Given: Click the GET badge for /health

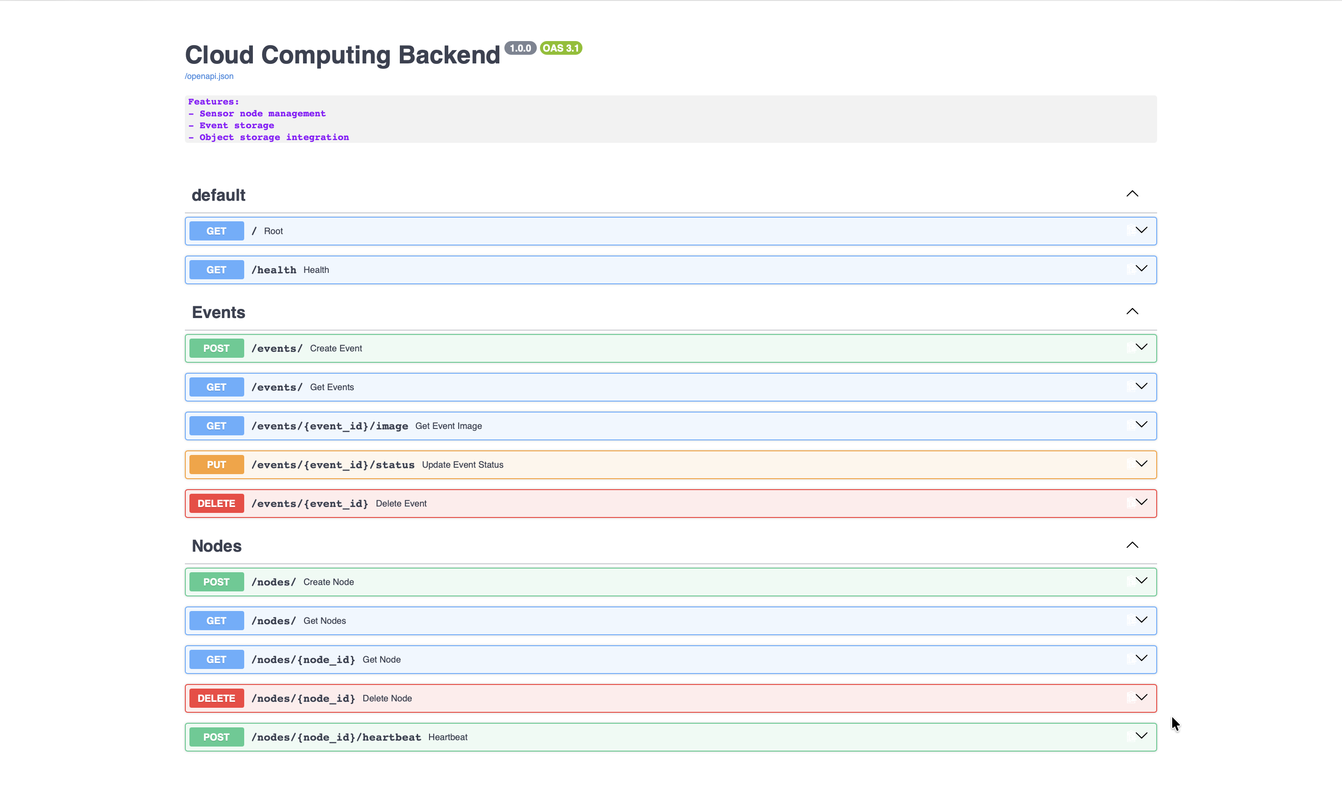Looking at the screenshot, I should (217, 270).
